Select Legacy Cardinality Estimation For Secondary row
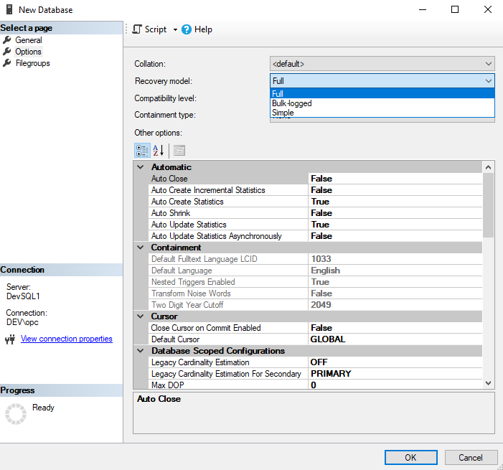This screenshot has width=503, height=470. pos(315,374)
